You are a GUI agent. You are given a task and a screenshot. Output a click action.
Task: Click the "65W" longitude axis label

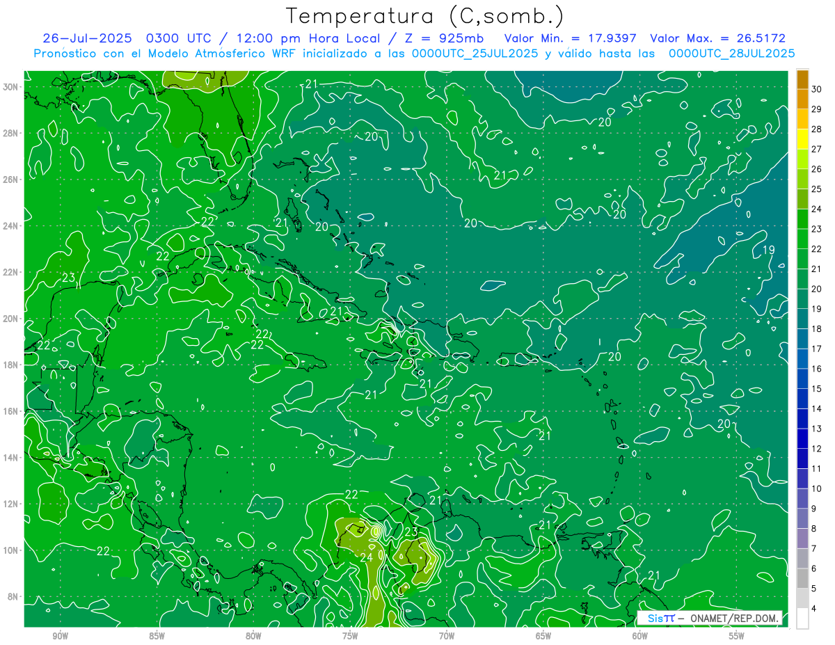point(543,636)
